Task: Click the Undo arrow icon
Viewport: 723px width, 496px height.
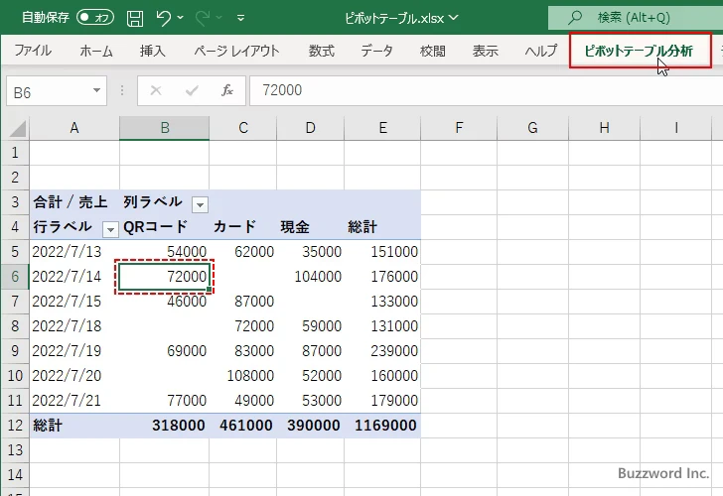Action: 163,18
